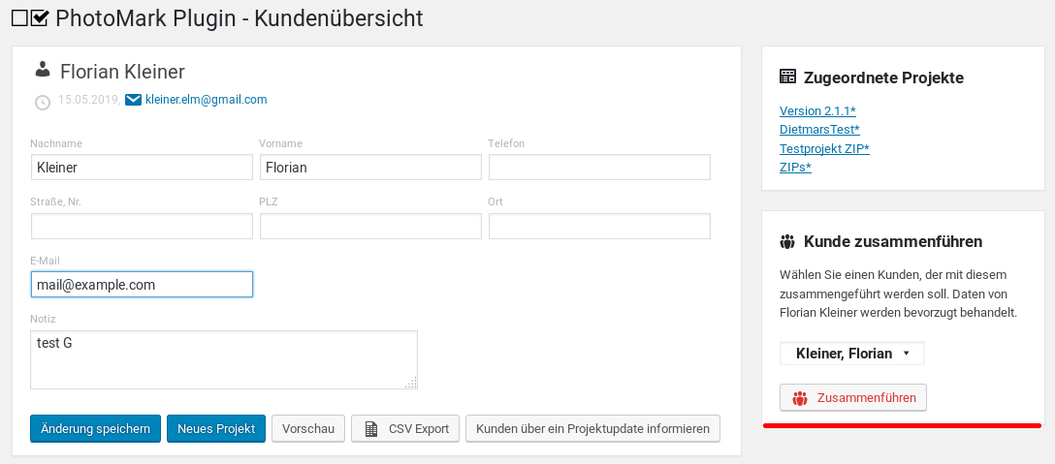Viewport: 1055px width, 464px height.
Task: Click the people icon beside Kunde zusammenführen
Action: click(787, 241)
